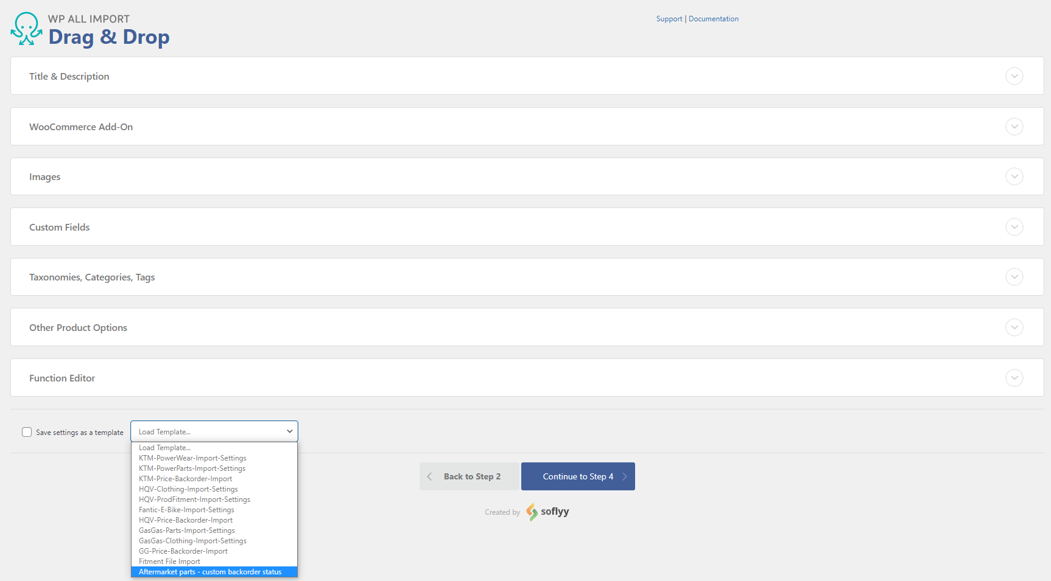Click Continue to Step 4 button
Image resolution: width=1051 pixels, height=581 pixels.
577,476
